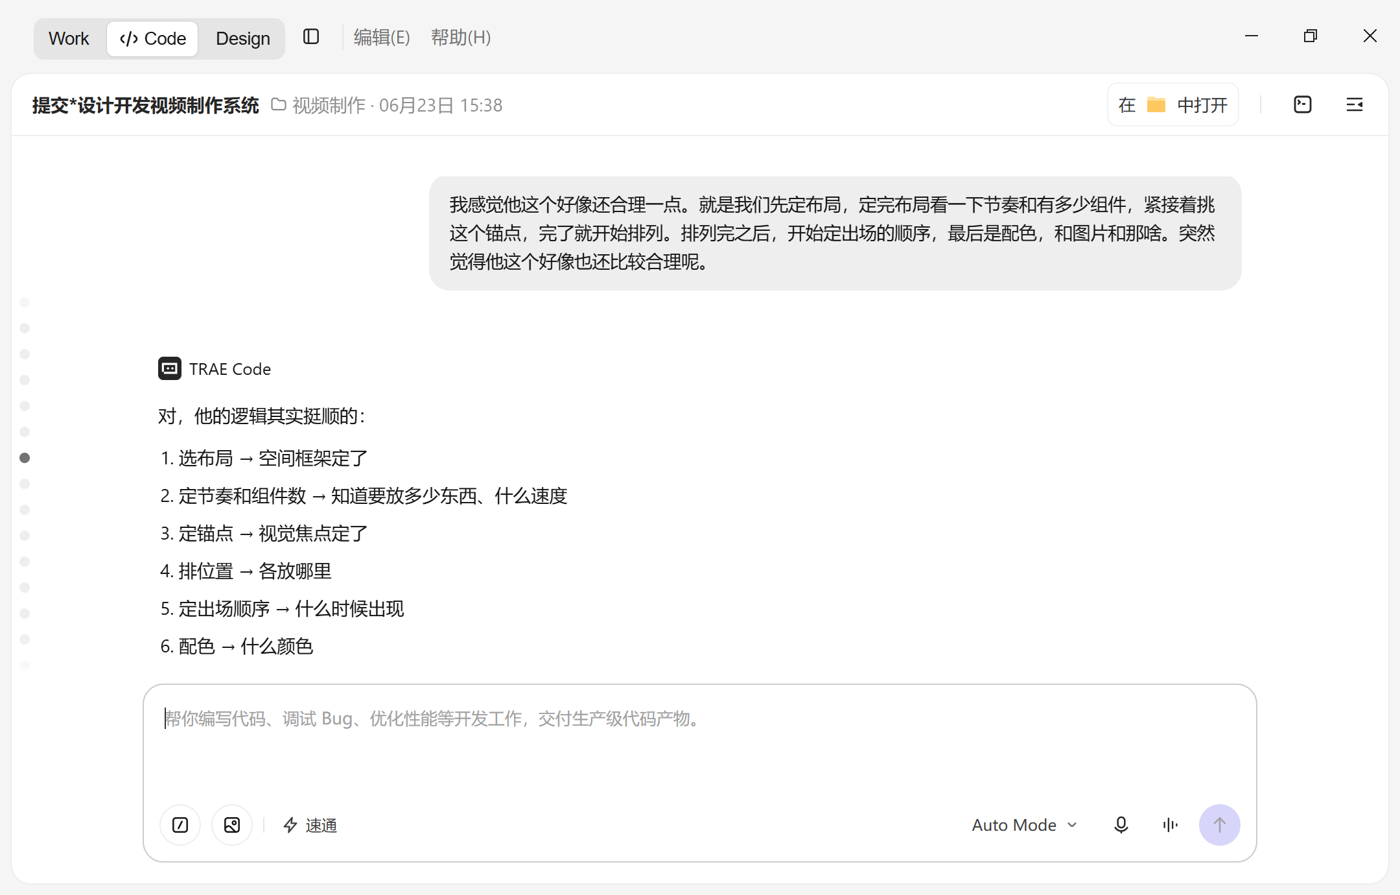The width and height of the screenshot is (1400, 895).
Task: Toggle the sidebar panel icon
Action: (x=311, y=37)
